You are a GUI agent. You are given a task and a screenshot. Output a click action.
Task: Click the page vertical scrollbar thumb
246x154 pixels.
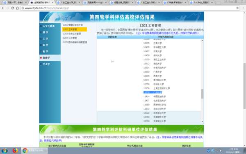click(244, 86)
